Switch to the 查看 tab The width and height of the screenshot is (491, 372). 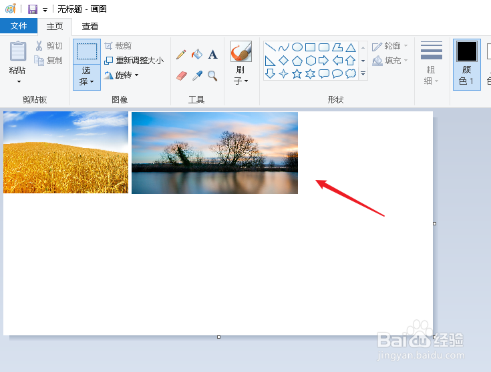90,27
